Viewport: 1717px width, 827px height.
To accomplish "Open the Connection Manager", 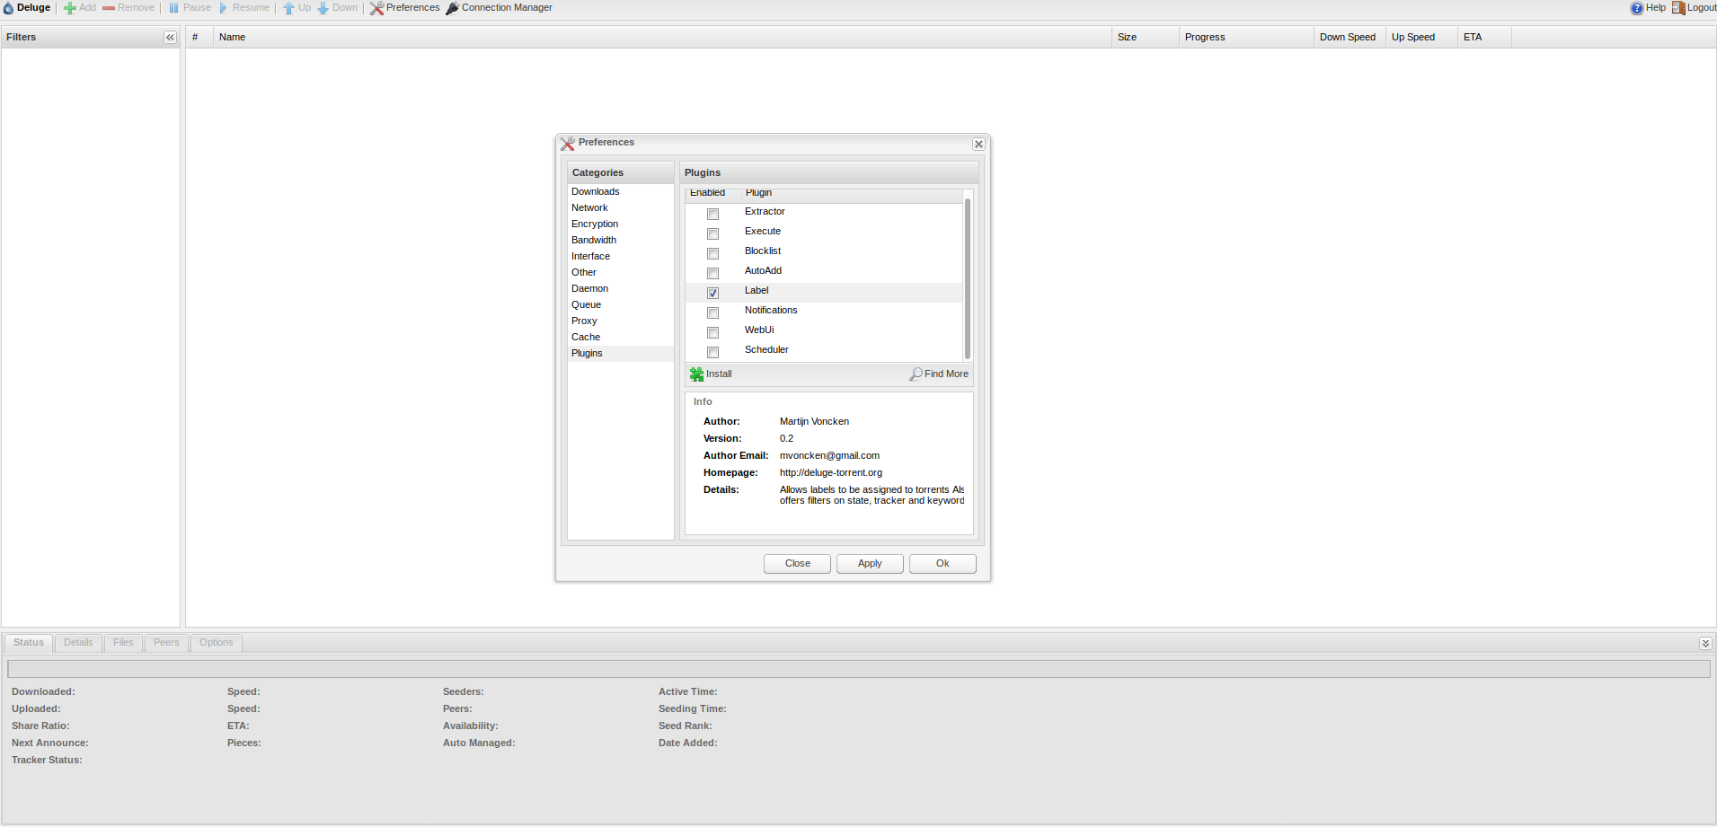I will pos(499,8).
